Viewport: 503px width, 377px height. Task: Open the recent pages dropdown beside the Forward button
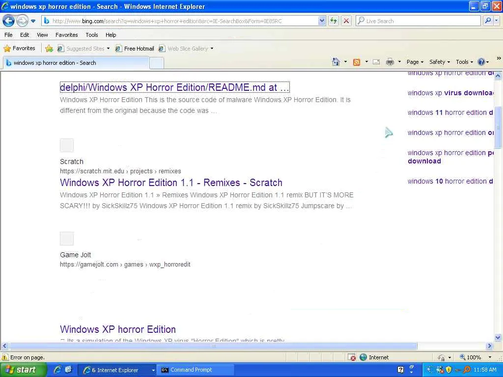tap(33, 21)
